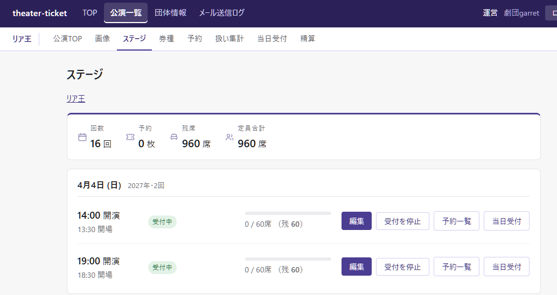Open the theater-ticket home logo
The height and width of the screenshot is (295, 557).
[x=39, y=13]
